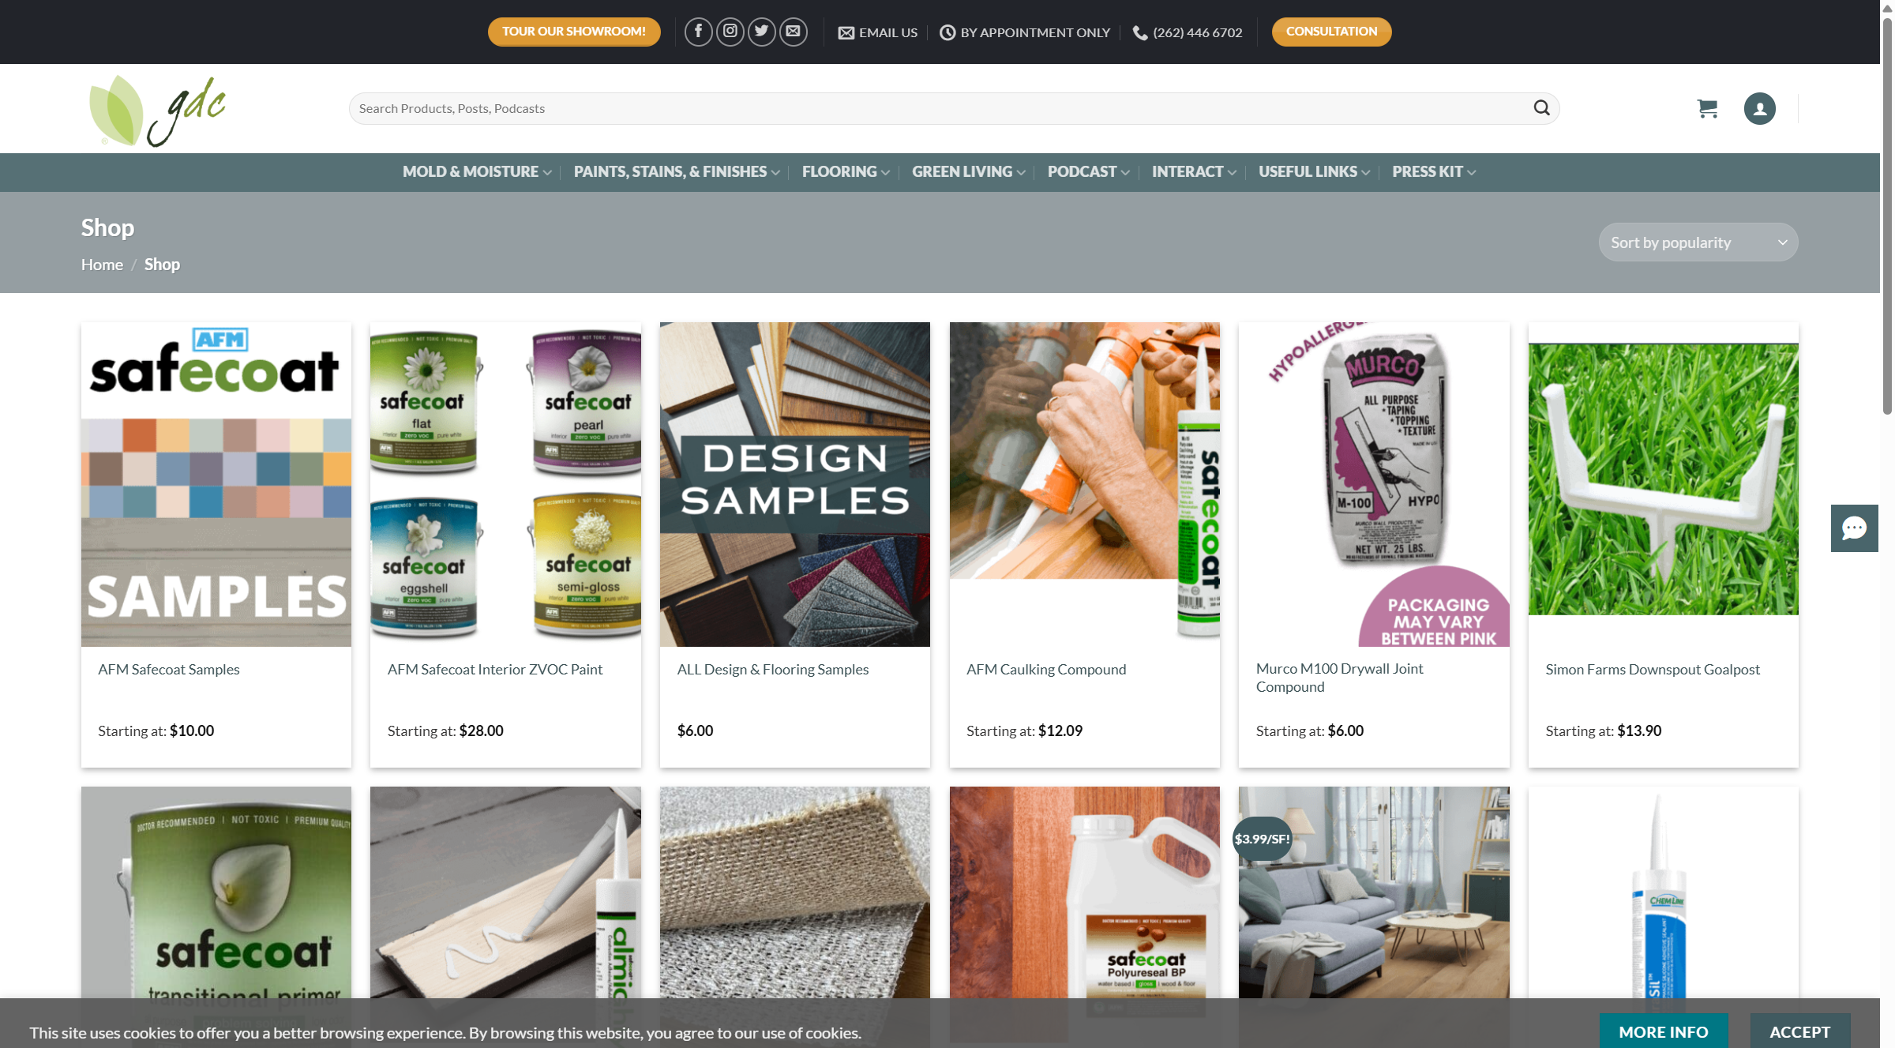Click ALL Design & Flooring Samples title
This screenshot has width=1895, height=1048.
772,669
